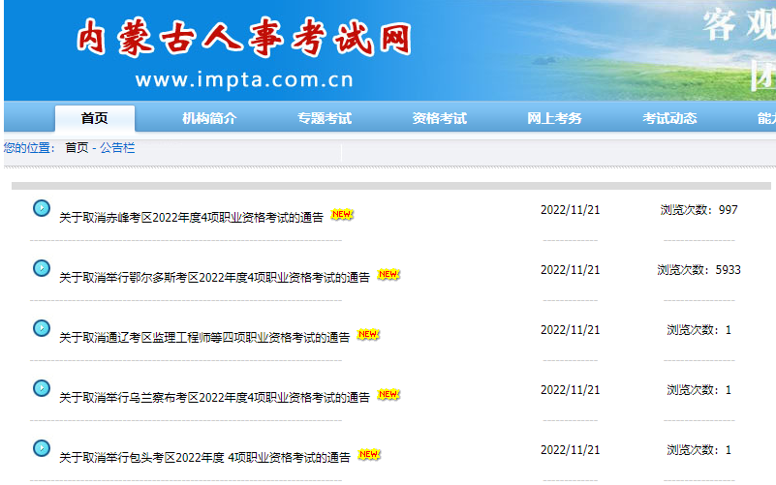
Task: Click the bullet icon beside the 赤峰考区 announcement
Action: (42, 208)
